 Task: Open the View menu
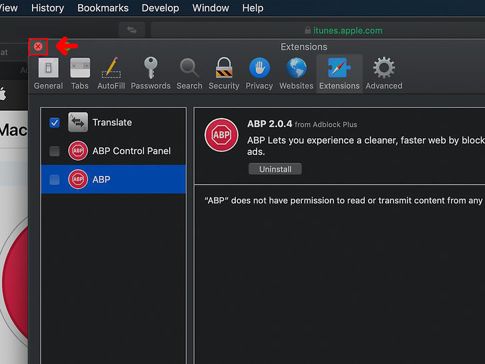pos(9,8)
